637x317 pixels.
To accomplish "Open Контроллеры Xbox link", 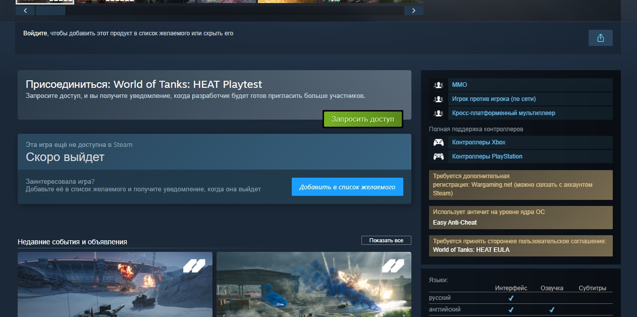I will click(x=478, y=143).
